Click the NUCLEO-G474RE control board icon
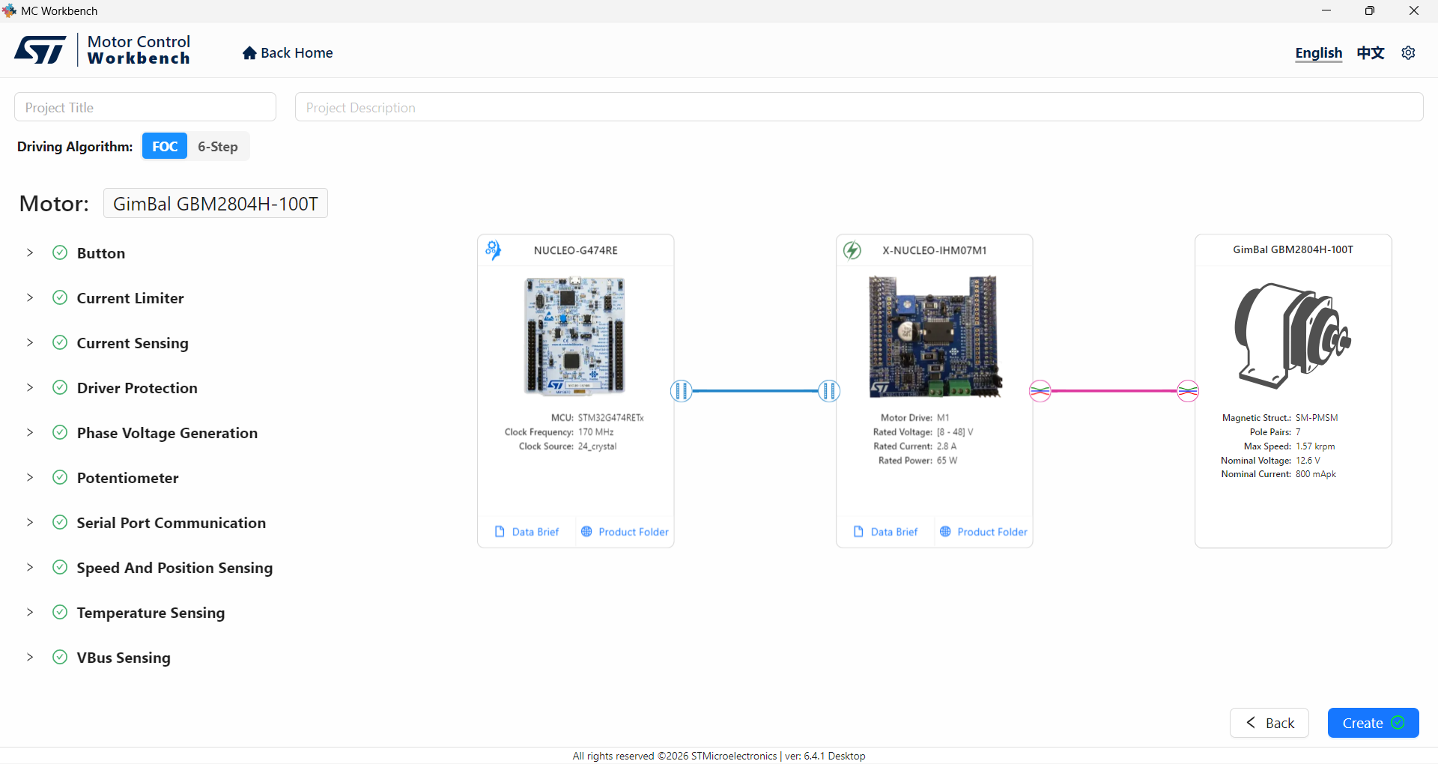This screenshot has width=1438, height=764. (x=493, y=250)
